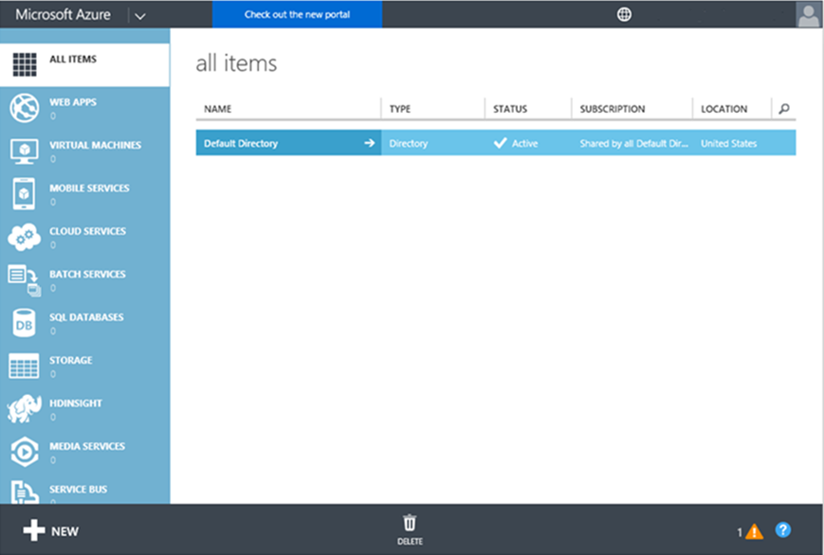Open the user account avatar
Image resolution: width=824 pixels, height=555 pixels.
tap(809, 15)
